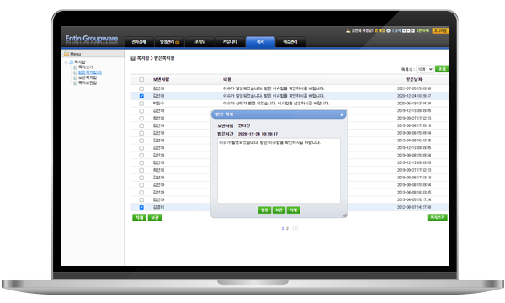Close the received message popup

click(342, 114)
